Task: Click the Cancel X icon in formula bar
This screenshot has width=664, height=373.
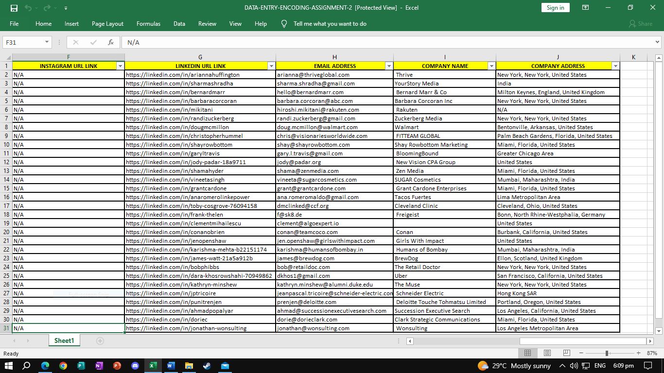Action: 76,42
